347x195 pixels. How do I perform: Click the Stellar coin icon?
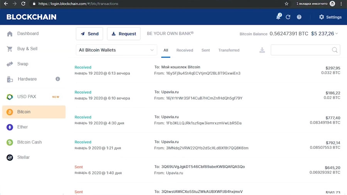pyautogui.click(x=10, y=157)
